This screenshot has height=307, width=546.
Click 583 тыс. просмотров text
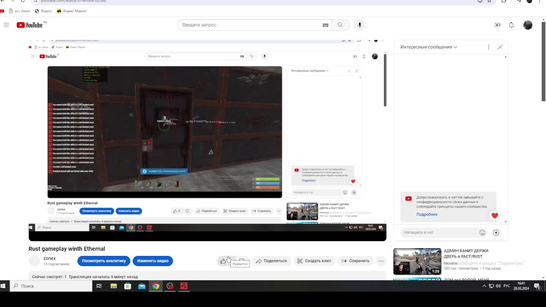pyautogui.click(x=461, y=269)
